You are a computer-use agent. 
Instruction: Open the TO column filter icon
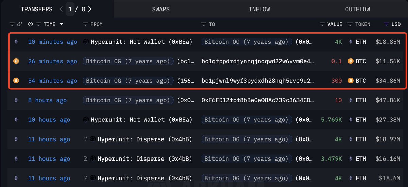(x=204, y=24)
